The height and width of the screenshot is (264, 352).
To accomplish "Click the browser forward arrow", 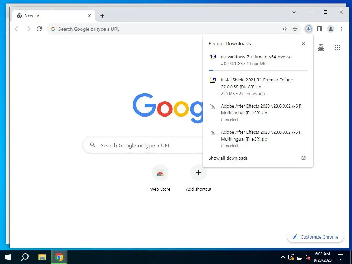I will 28,29.
